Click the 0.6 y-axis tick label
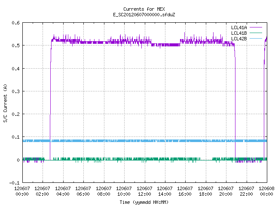This screenshot has width=275, height=206. point(15,23)
